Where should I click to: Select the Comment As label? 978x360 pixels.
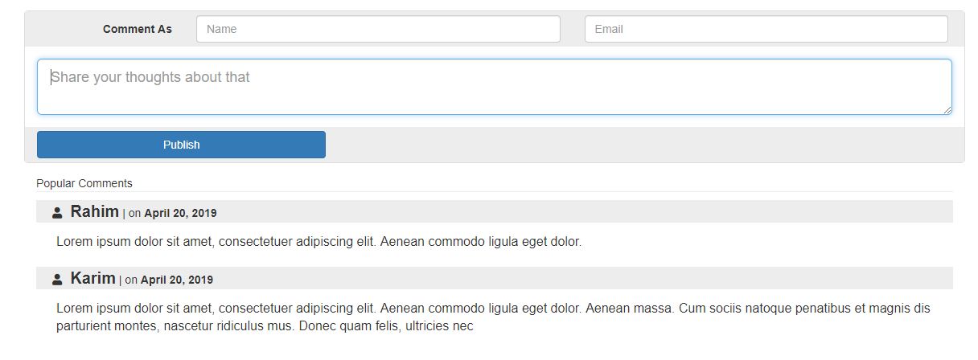tap(138, 29)
